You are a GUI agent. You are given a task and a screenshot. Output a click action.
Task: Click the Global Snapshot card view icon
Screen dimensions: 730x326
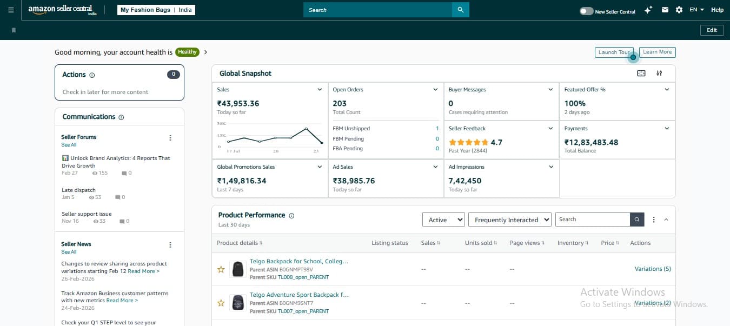pyautogui.click(x=641, y=74)
